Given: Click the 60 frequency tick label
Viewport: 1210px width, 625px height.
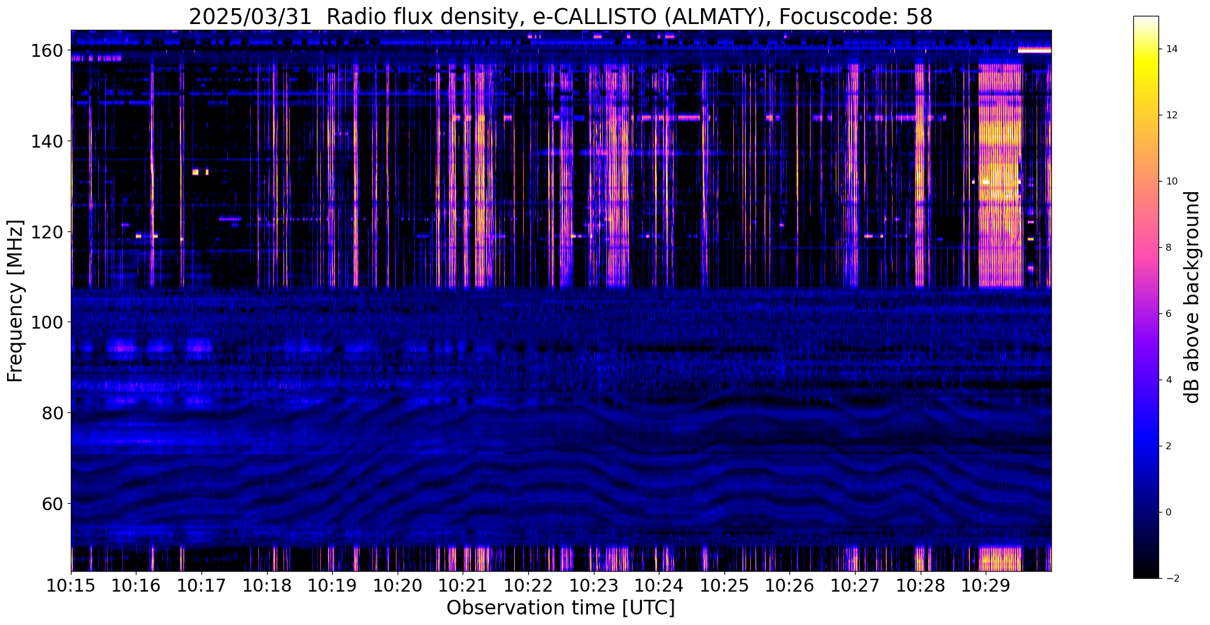Looking at the screenshot, I should 53,503.
